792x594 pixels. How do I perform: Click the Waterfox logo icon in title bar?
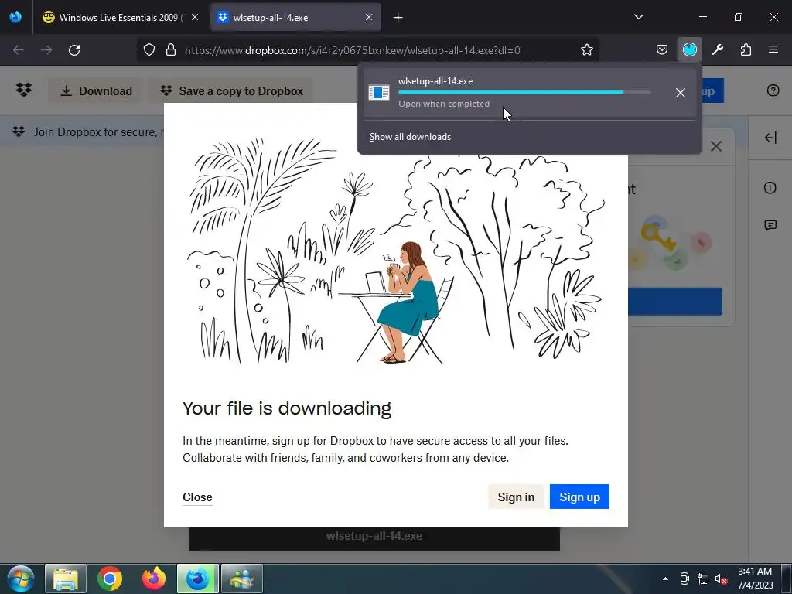(x=15, y=17)
